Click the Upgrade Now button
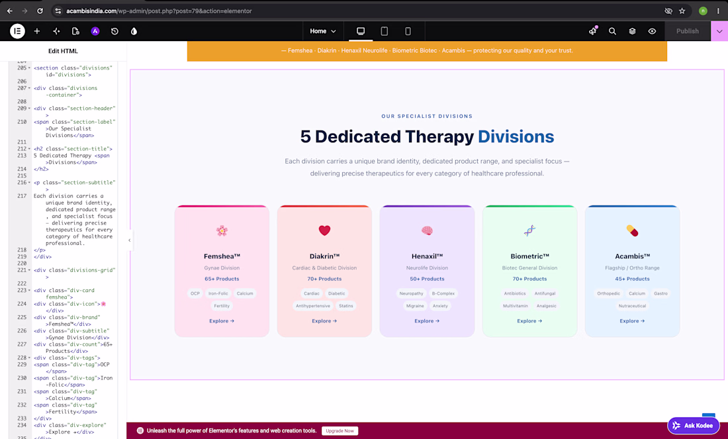 click(340, 430)
